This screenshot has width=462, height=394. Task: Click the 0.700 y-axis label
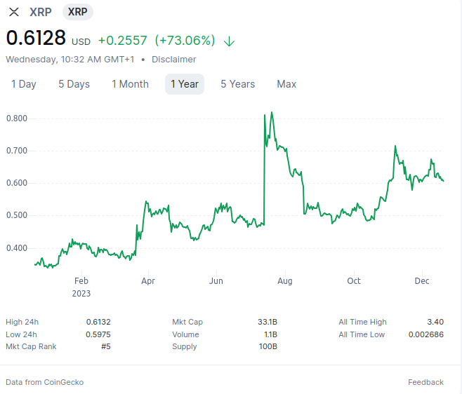point(17,151)
